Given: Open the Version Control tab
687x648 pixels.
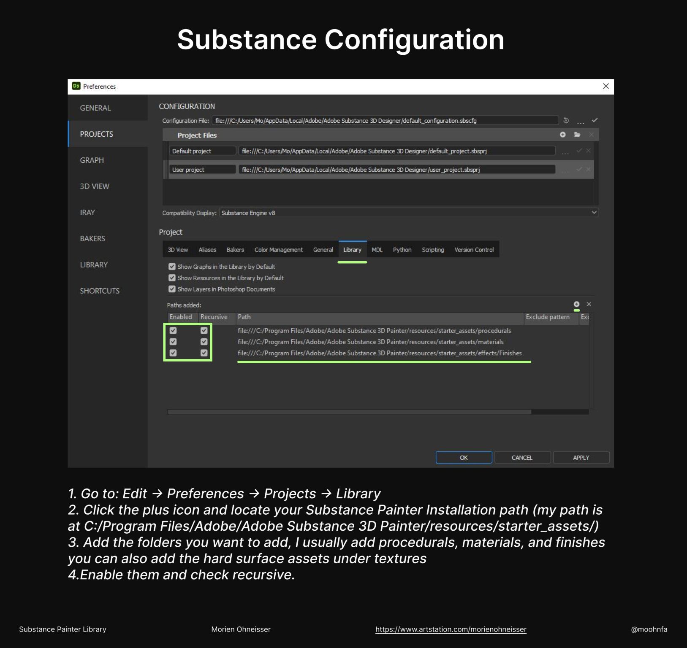Looking at the screenshot, I should [x=474, y=250].
